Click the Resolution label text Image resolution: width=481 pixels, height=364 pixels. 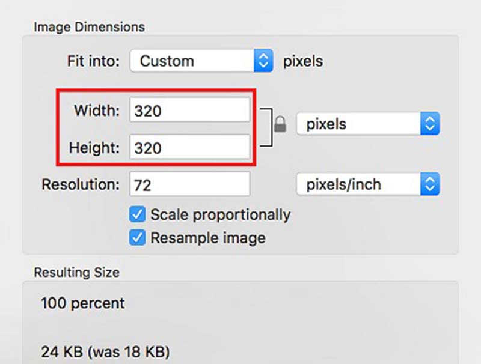coord(81,184)
